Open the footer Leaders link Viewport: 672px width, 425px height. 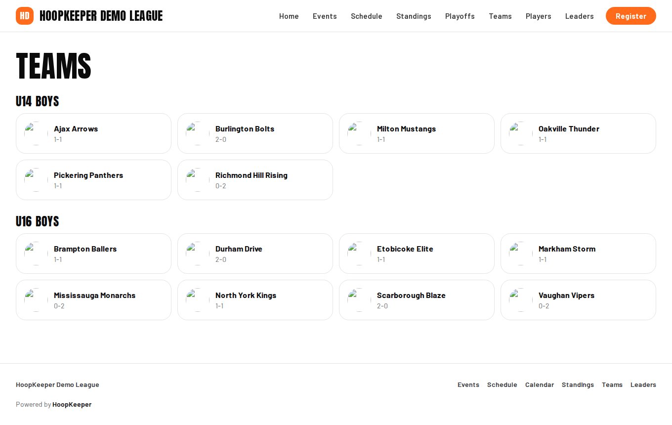click(643, 384)
